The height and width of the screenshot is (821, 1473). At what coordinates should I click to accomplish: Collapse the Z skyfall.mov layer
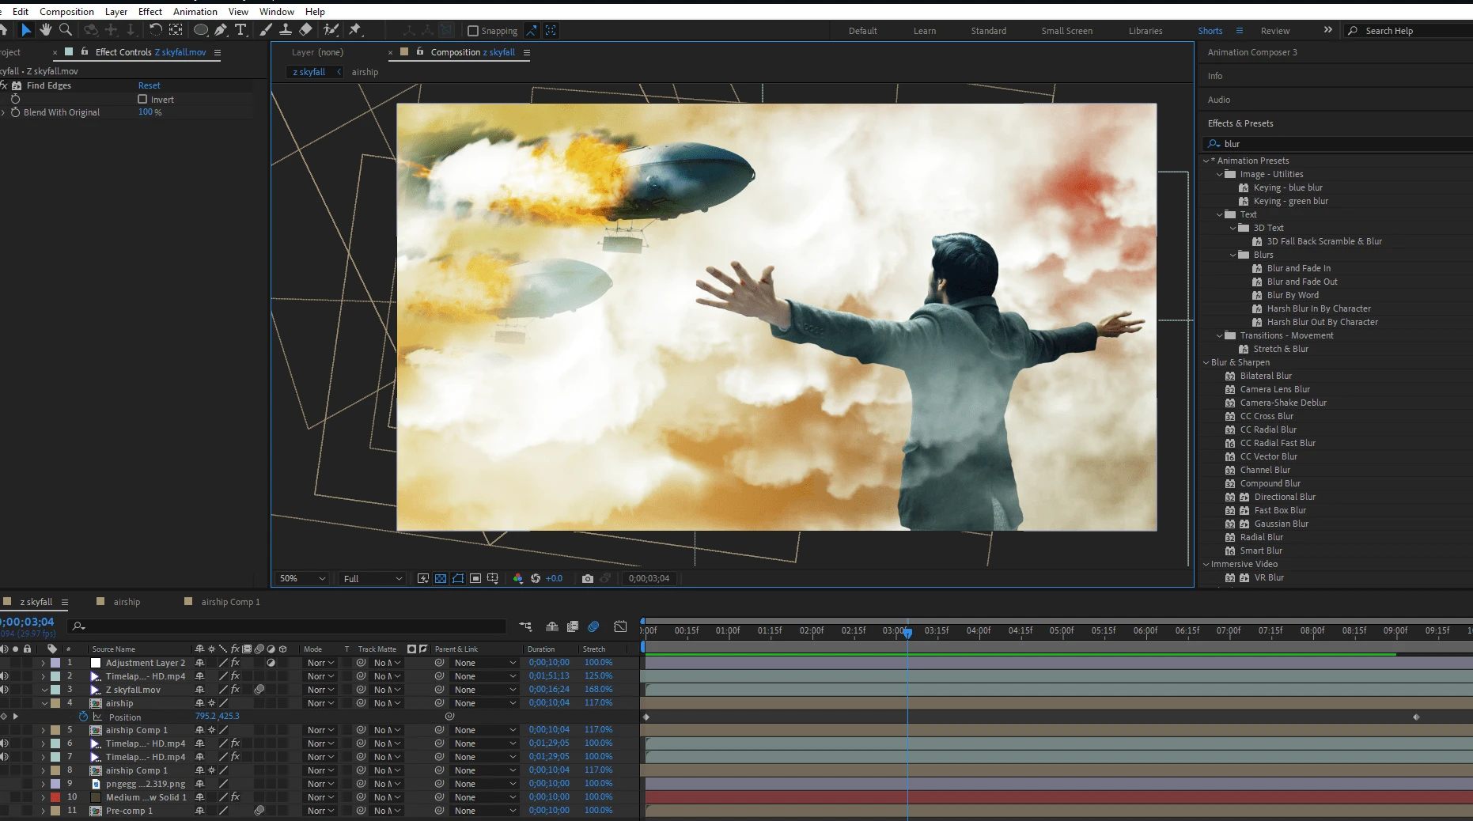click(44, 690)
